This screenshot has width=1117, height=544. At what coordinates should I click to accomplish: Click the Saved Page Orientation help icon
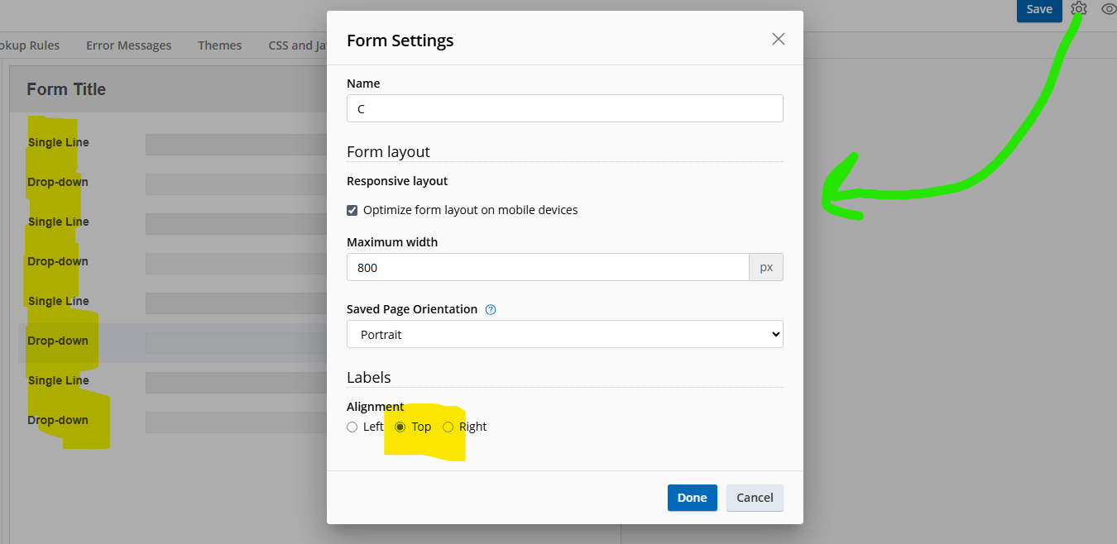tap(491, 309)
